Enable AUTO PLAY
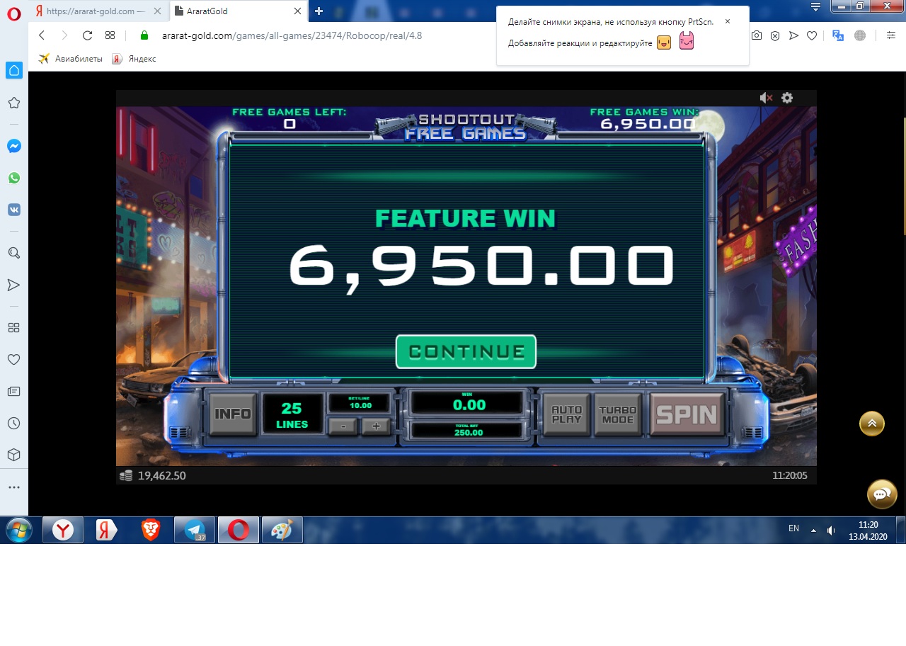This screenshot has width=906, height=646. point(566,414)
